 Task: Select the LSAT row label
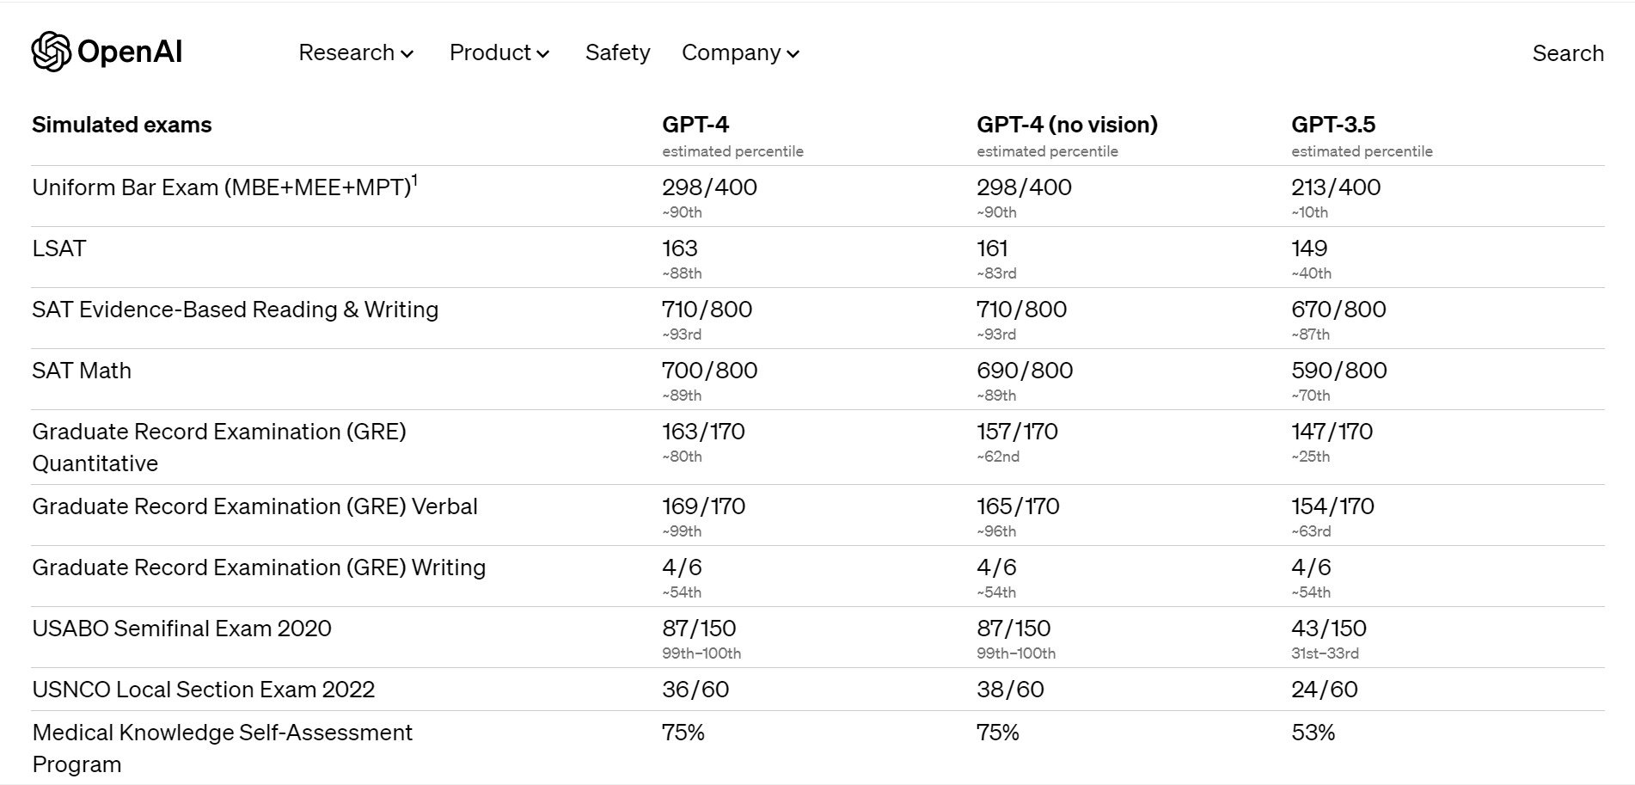(59, 248)
